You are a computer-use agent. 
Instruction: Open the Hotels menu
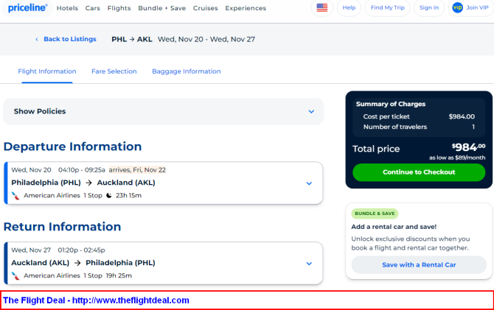pos(67,8)
